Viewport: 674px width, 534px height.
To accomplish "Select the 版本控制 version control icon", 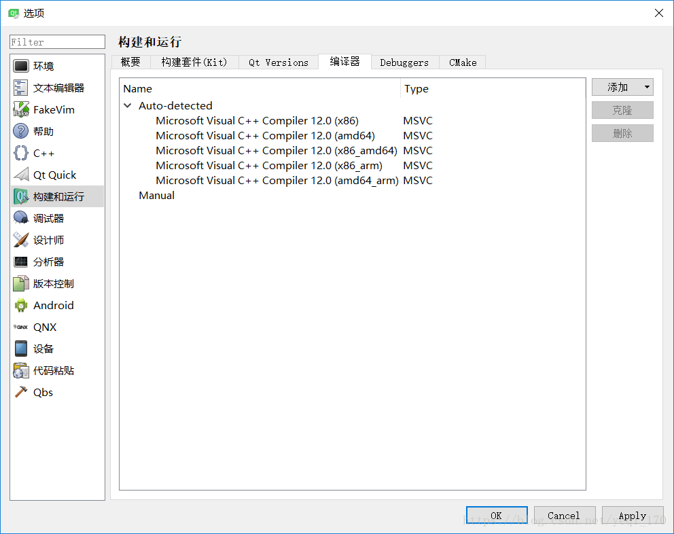I will [20, 284].
